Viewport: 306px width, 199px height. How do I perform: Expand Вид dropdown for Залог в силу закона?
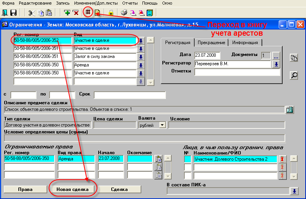point(141,57)
